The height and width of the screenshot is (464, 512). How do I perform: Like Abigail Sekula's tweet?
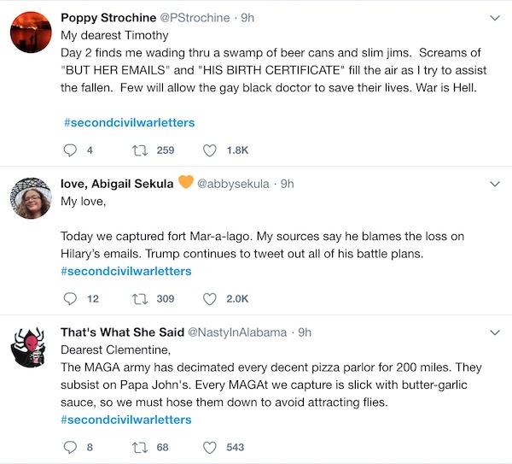pyautogui.click(x=209, y=299)
